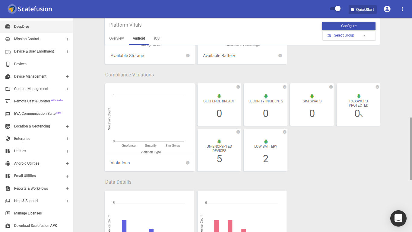
Task: Click the Android Utilities robot icon
Action: click(x=8, y=163)
